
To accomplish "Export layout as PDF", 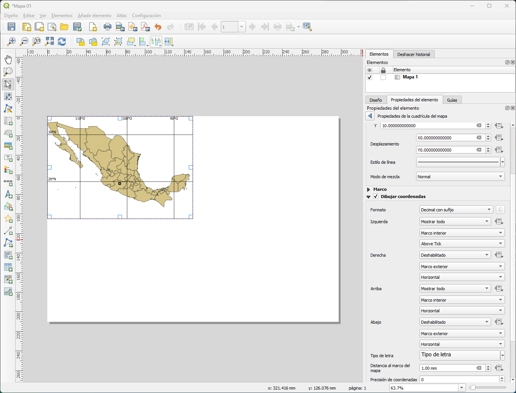I will [145, 27].
